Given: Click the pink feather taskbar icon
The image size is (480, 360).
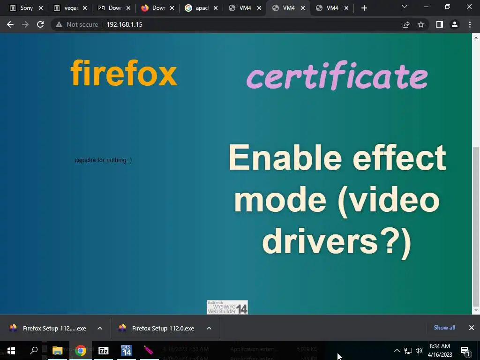Looking at the screenshot, I should (149, 351).
